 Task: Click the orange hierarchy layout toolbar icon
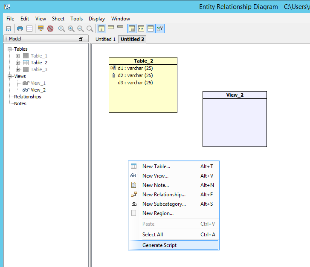tap(41, 29)
